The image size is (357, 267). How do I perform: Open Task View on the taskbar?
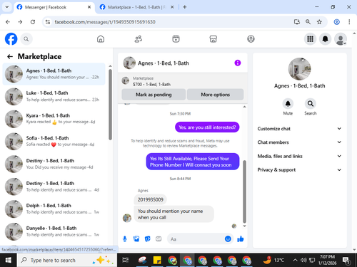[x=126, y=260]
